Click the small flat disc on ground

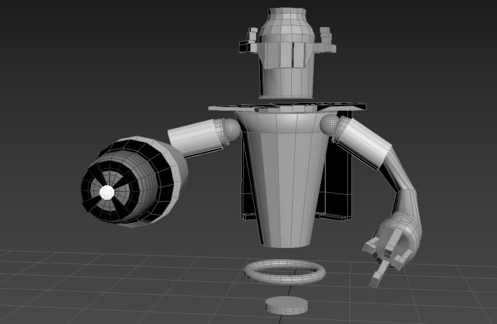tap(286, 305)
